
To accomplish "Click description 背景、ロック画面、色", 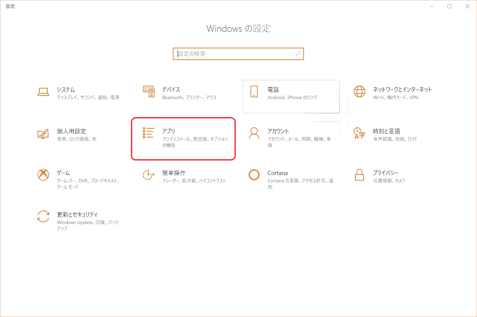I will coord(76,139).
